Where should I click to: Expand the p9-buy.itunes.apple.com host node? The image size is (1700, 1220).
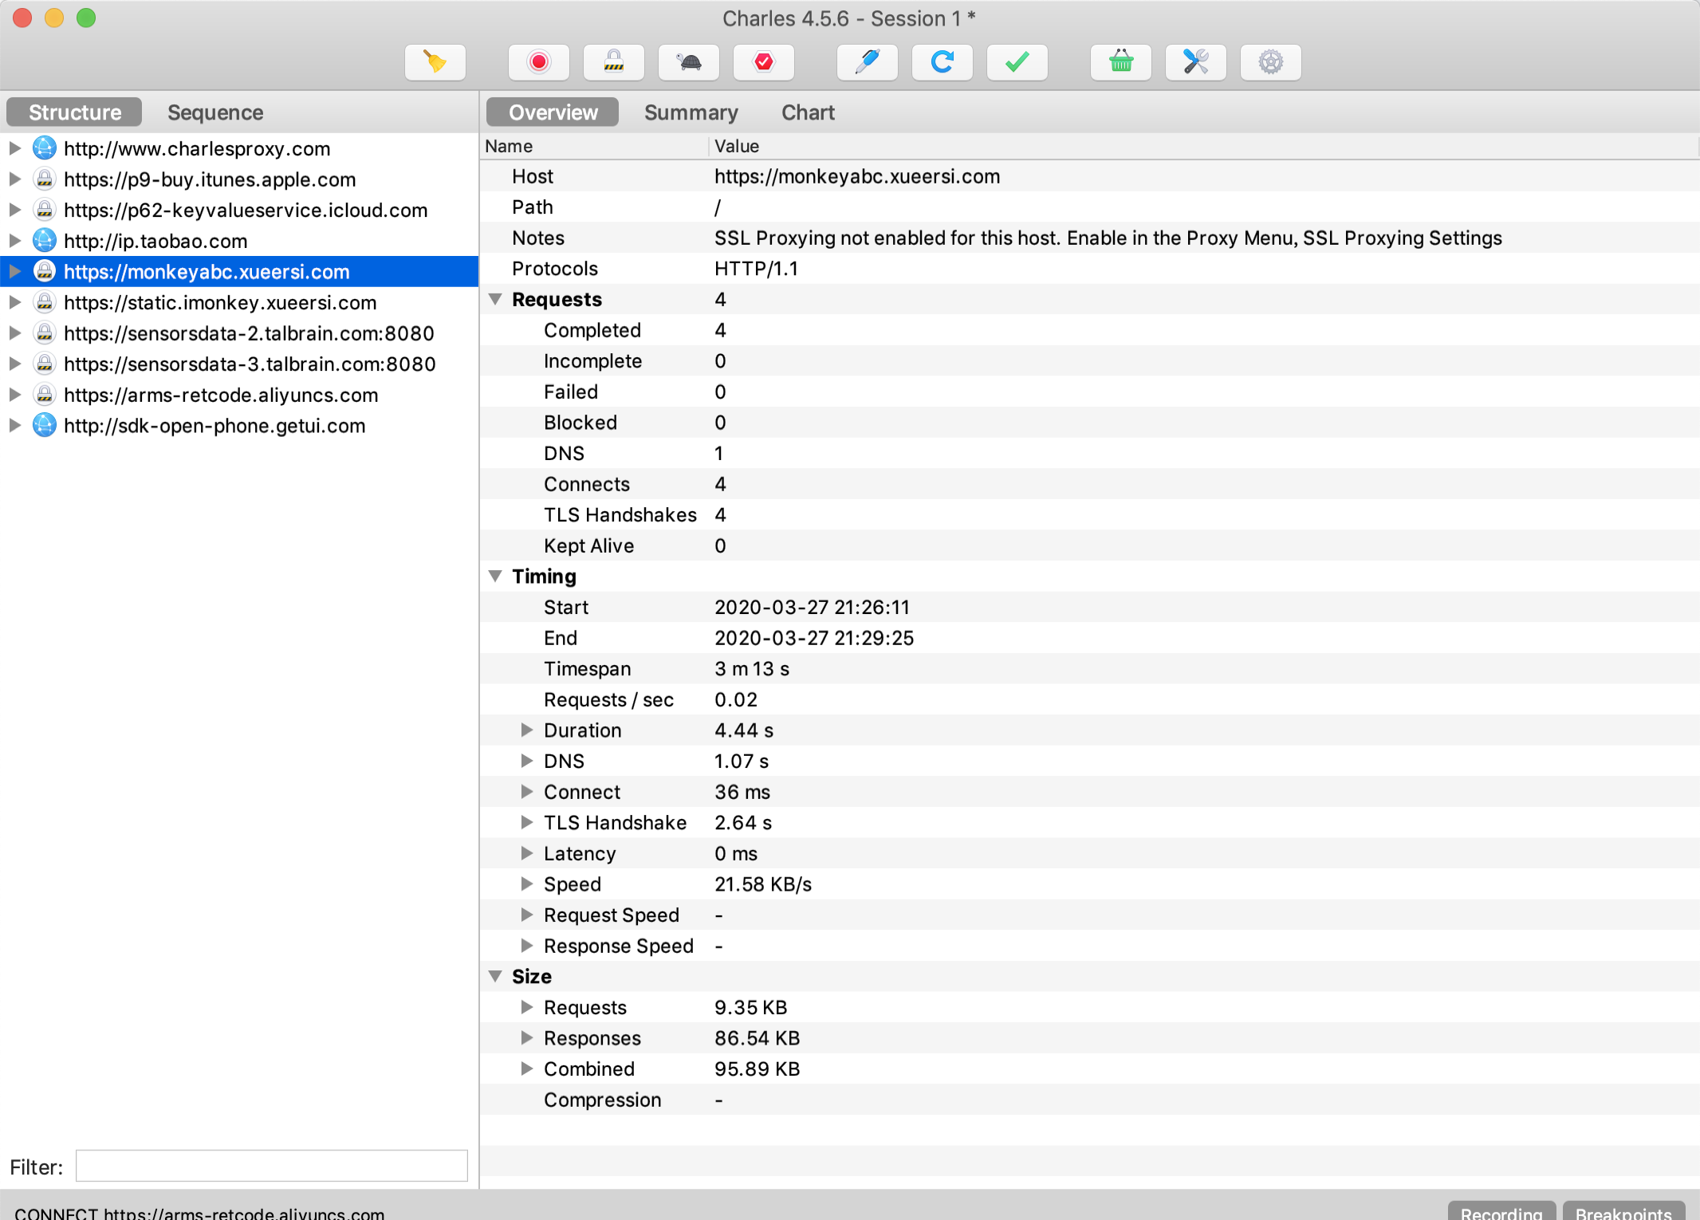click(x=14, y=179)
